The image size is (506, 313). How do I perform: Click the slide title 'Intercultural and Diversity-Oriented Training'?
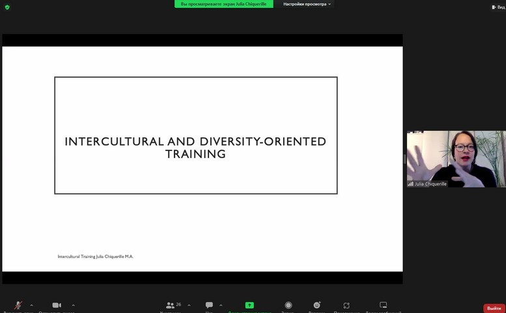195,148
